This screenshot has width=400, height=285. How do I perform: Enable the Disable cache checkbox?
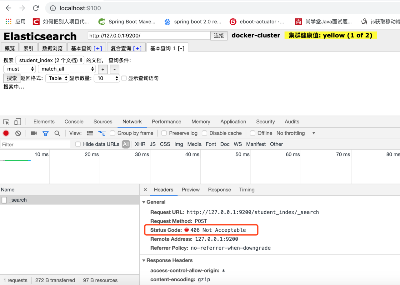click(x=204, y=133)
